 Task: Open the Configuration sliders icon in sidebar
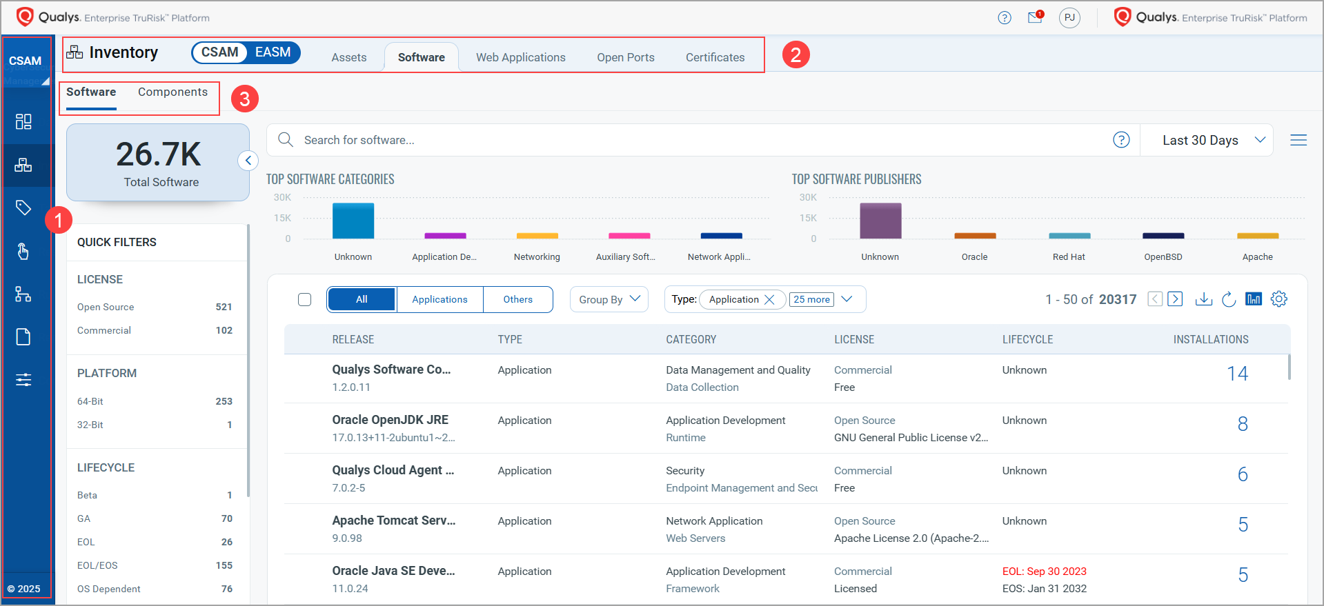[23, 379]
